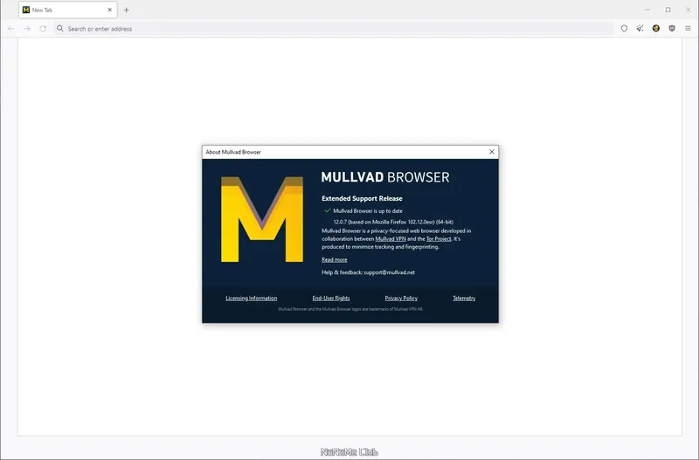
Task: Open Privacy Policy link
Action: point(401,299)
